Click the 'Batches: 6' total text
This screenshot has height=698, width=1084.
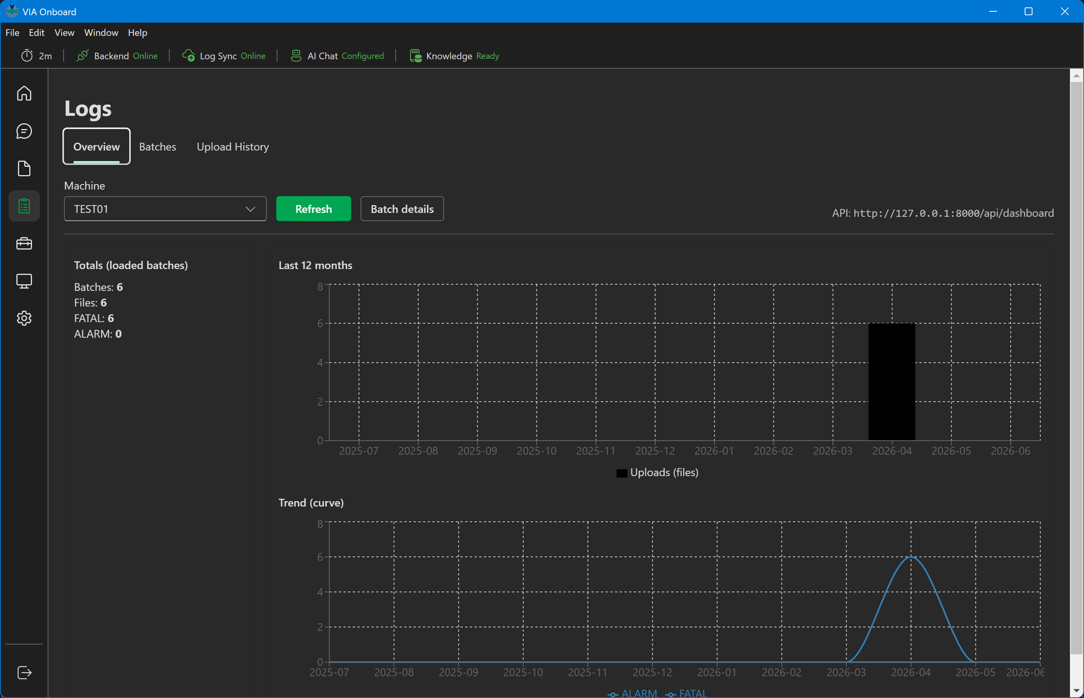pos(98,287)
